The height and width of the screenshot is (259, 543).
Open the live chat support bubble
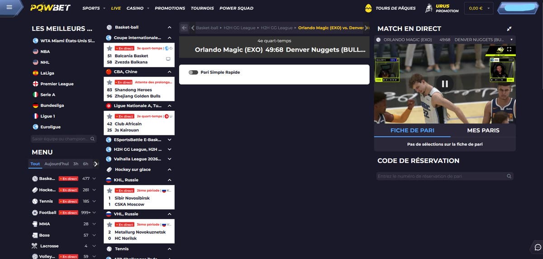point(538,247)
